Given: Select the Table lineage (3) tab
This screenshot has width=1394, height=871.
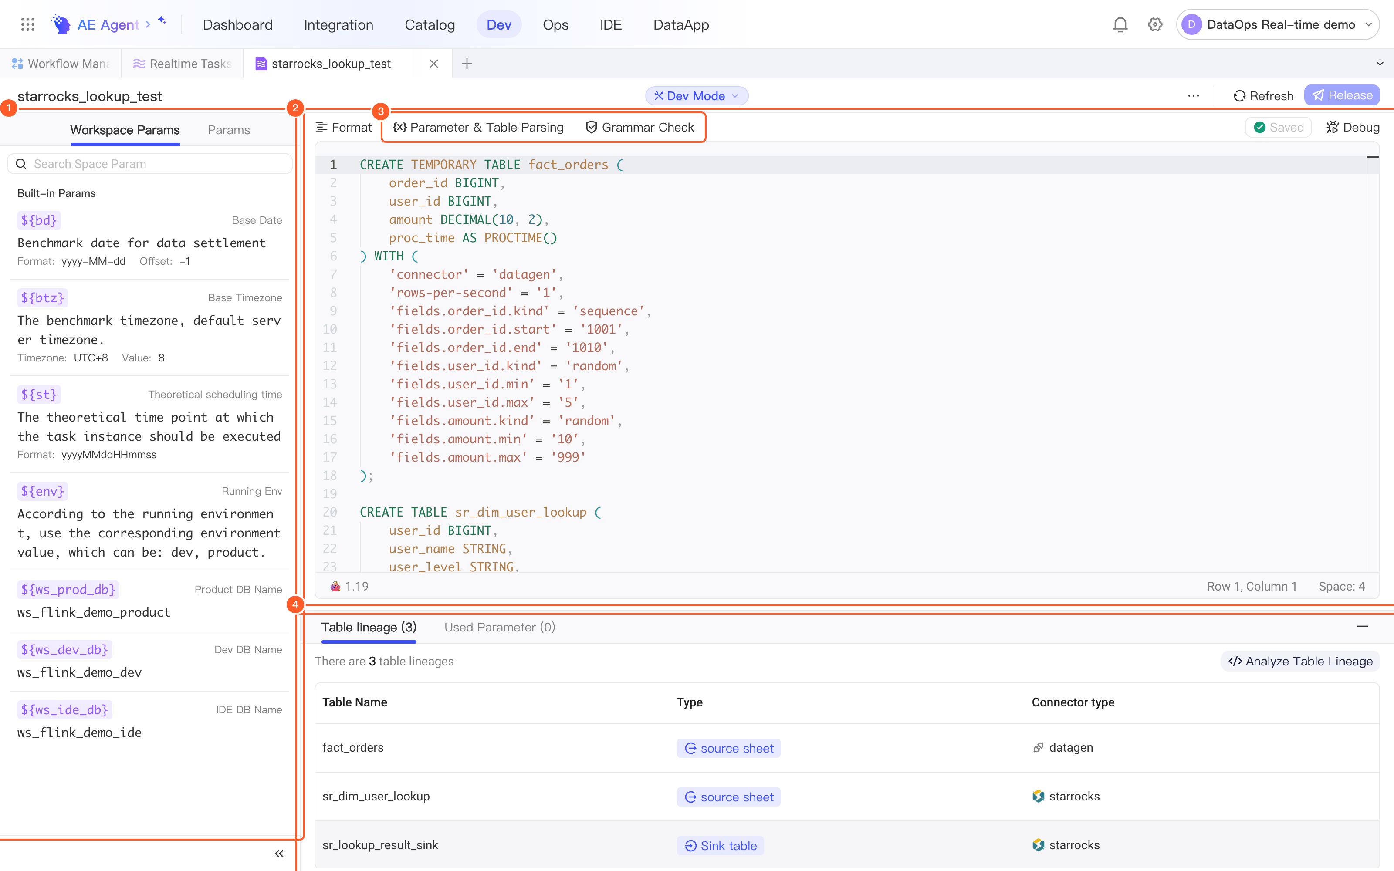Looking at the screenshot, I should pyautogui.click(x=369, y=627).
